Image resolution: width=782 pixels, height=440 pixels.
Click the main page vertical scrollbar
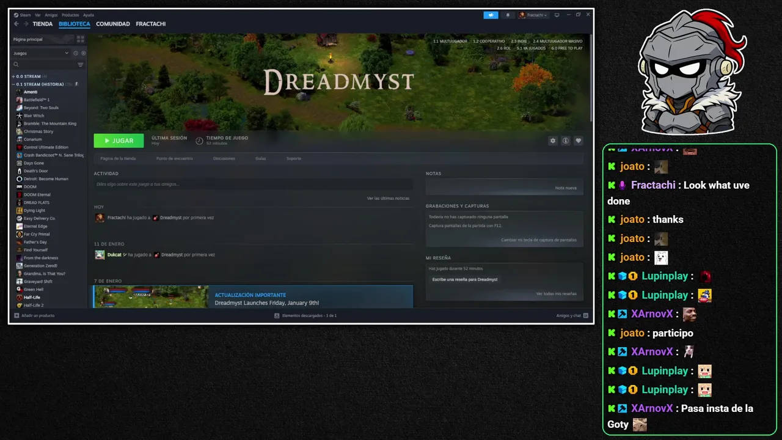pyautogui.click(x=590, y=77)
